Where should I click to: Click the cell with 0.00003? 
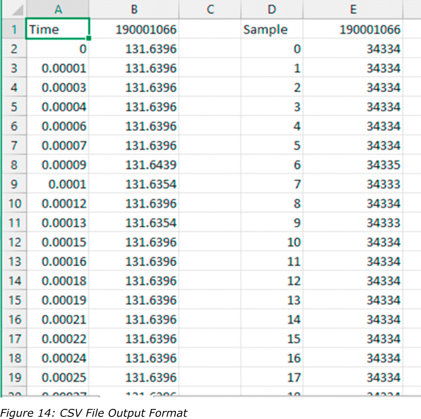(58, 87)
